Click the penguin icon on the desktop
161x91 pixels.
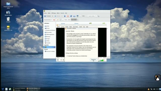157,77
